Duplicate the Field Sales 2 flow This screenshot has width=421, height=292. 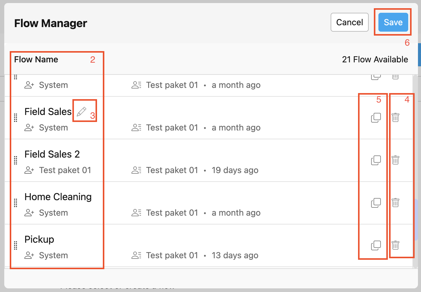point(376,160)
